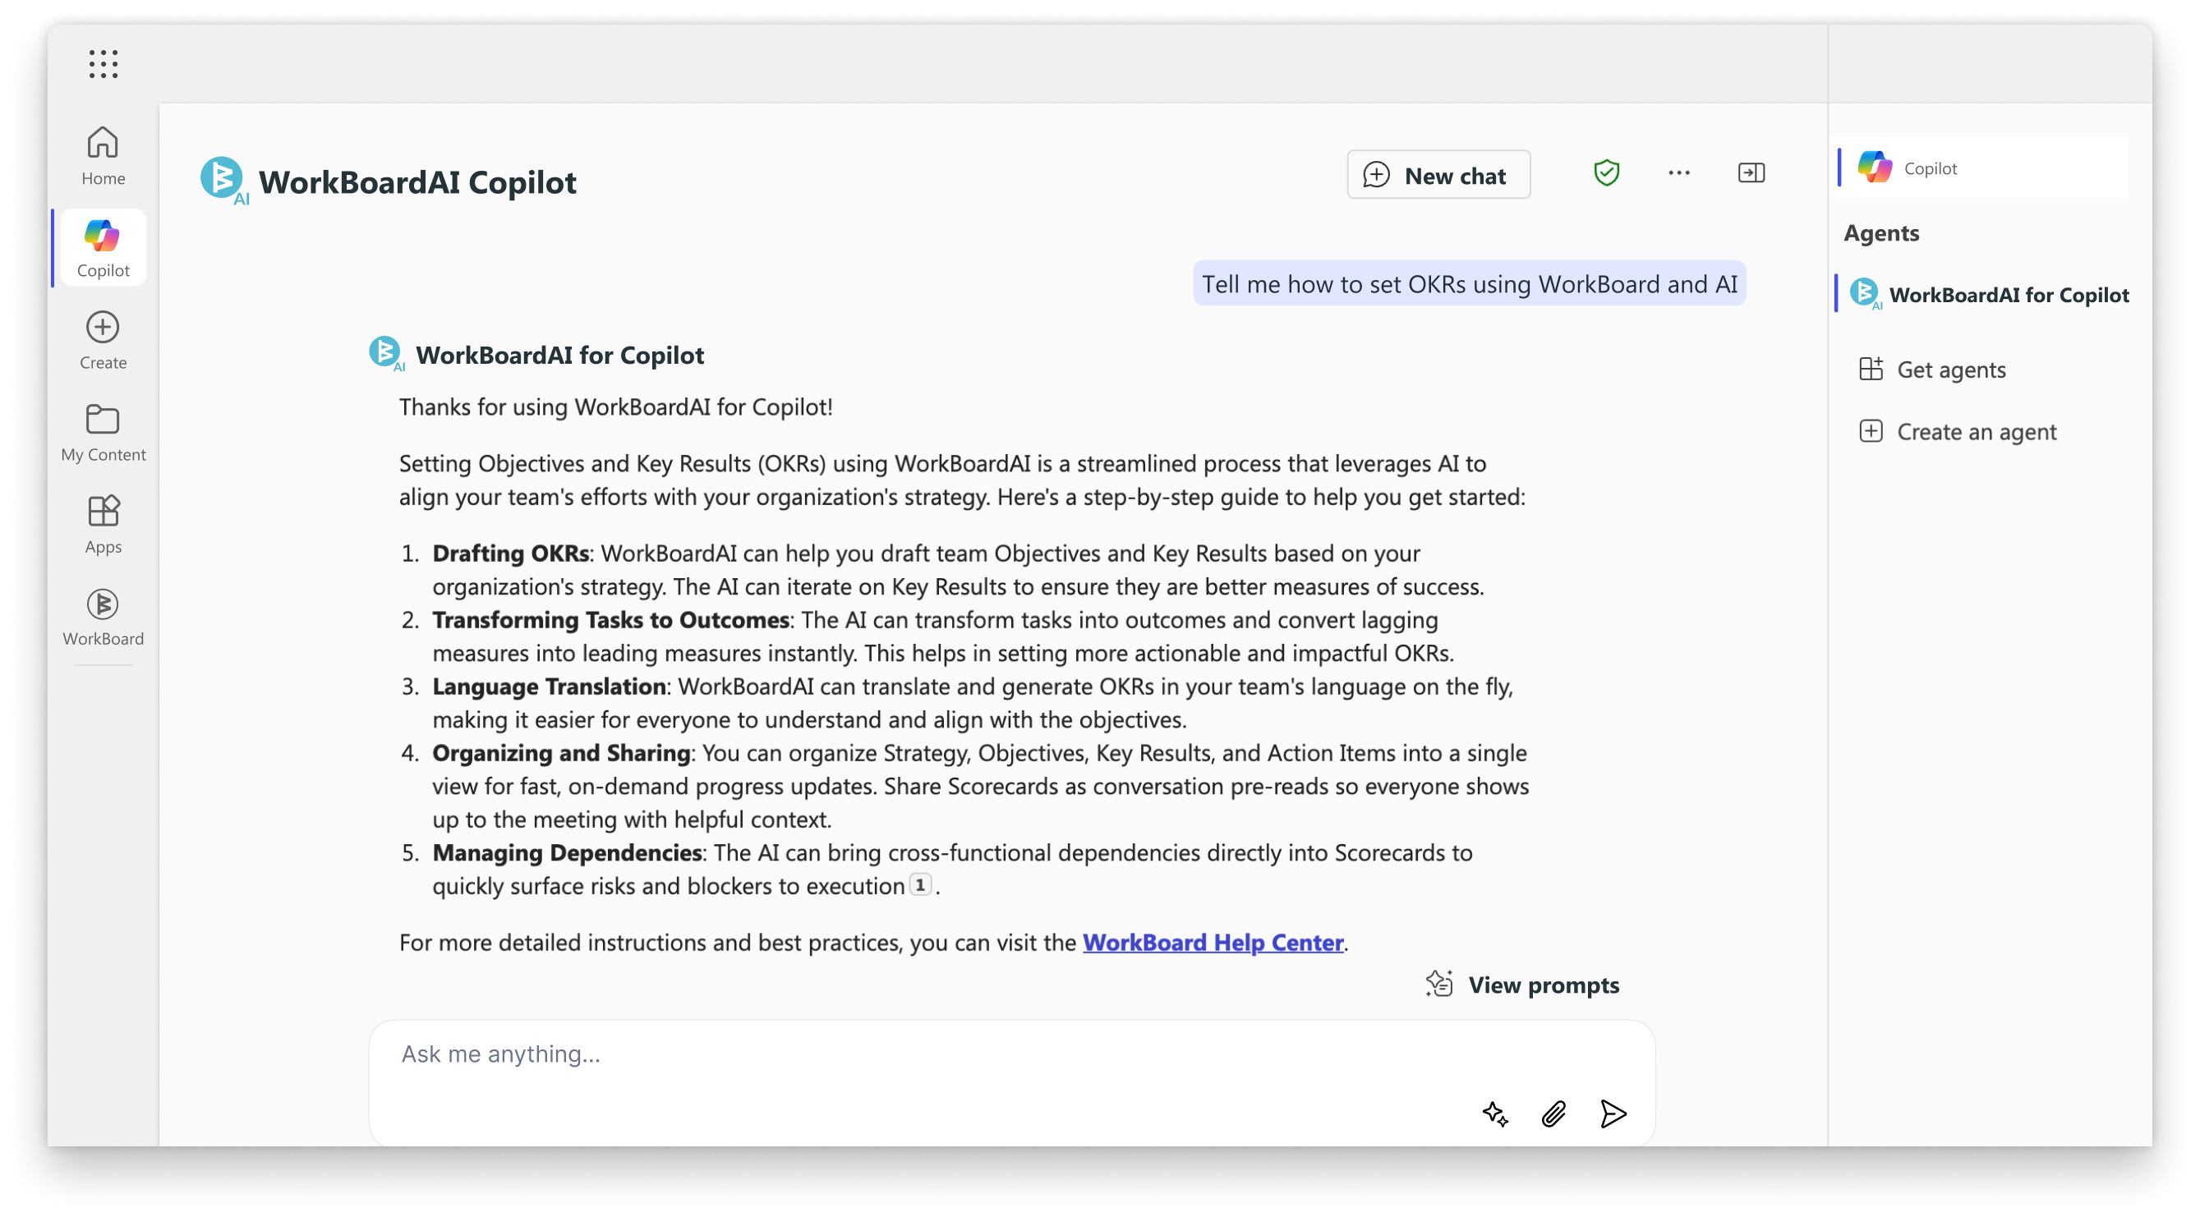The image size is (2200, 1217).
Task: Open the app launcher grid icon
Action: [103, 64]
